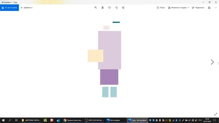Viewport: 219px width, 123px height.
Task: Click 'Добавить к' to add to album
Action: click(26, 8)
